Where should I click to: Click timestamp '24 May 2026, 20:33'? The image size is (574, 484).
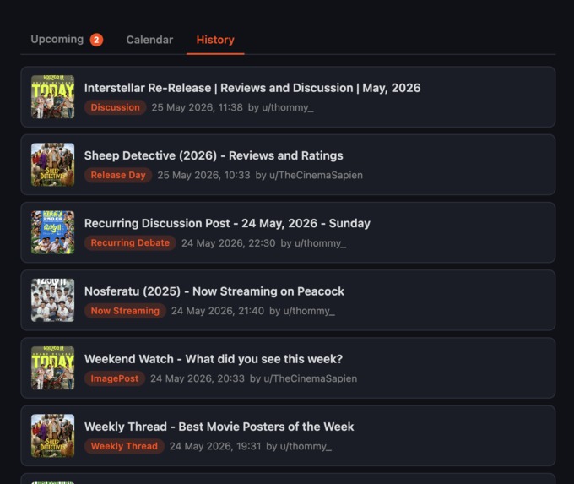point(198,378)
